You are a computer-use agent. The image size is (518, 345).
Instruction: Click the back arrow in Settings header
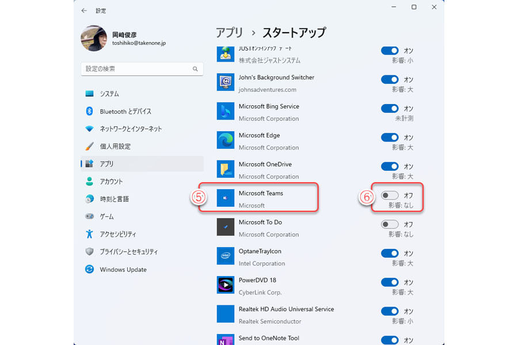[x=84, y=10]
